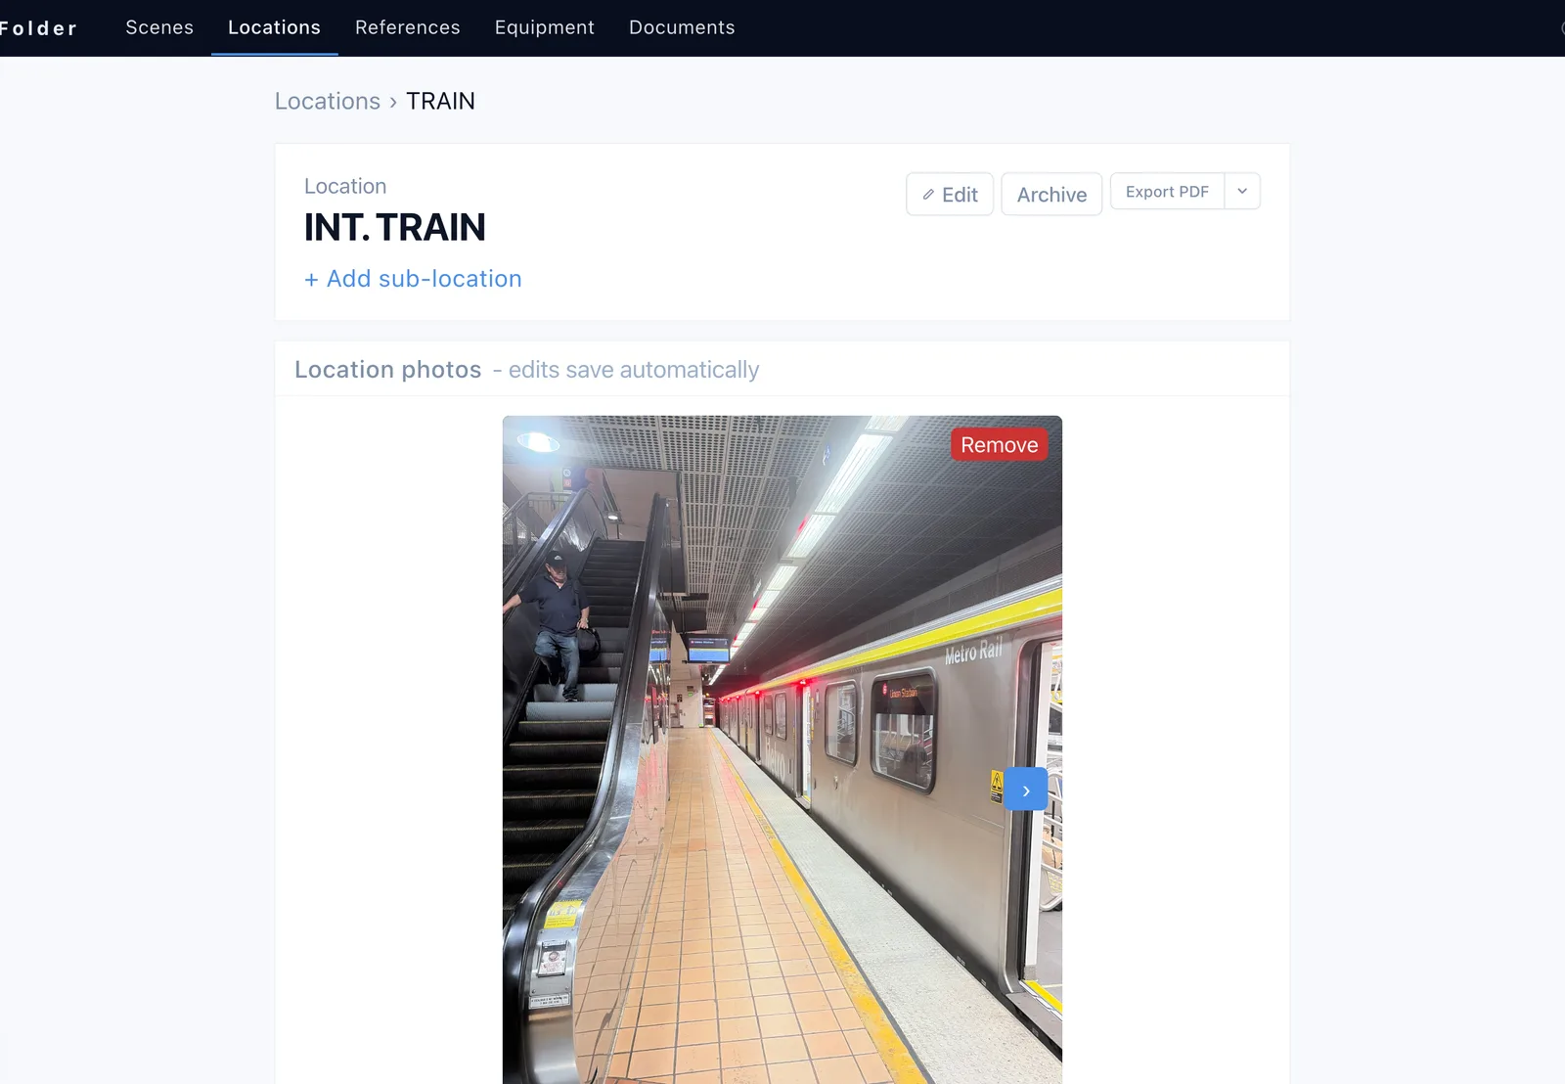
Task: Select the Metro Rail platform photo
Action: tap(782, 749)
